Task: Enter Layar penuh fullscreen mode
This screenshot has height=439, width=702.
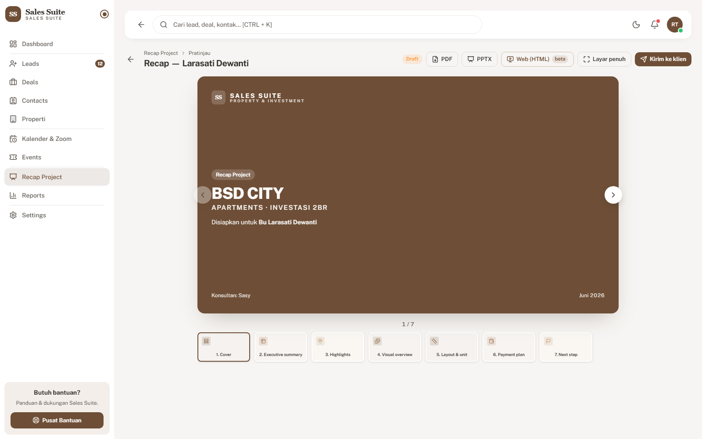Action: point(604,59)
